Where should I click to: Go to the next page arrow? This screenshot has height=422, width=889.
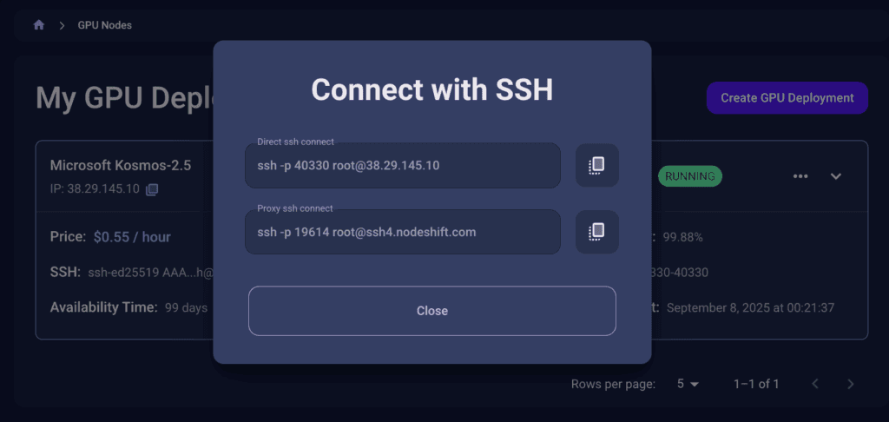[850, 384]
